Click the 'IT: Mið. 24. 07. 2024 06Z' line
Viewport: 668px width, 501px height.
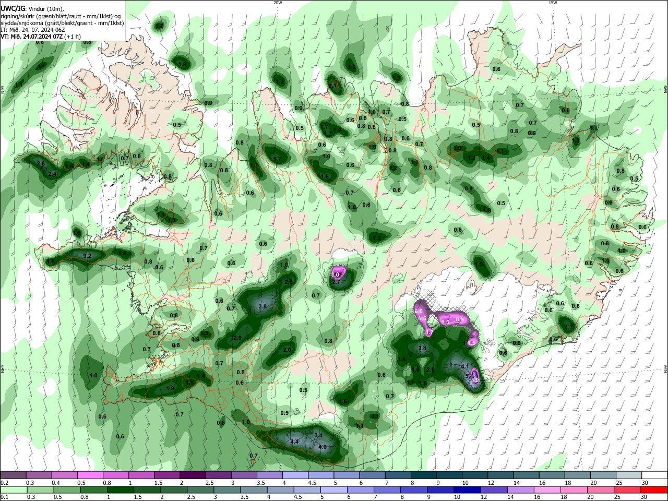(33, 30)
